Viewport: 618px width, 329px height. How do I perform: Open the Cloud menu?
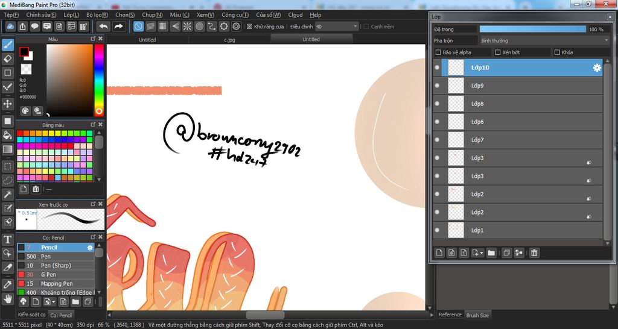click(295, 15)
